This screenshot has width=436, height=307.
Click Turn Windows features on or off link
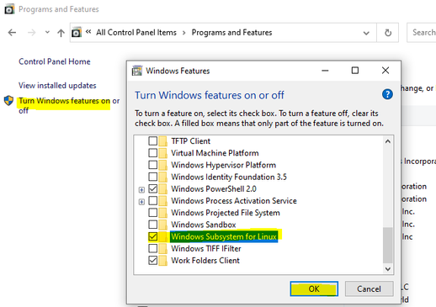pos(69,105)
